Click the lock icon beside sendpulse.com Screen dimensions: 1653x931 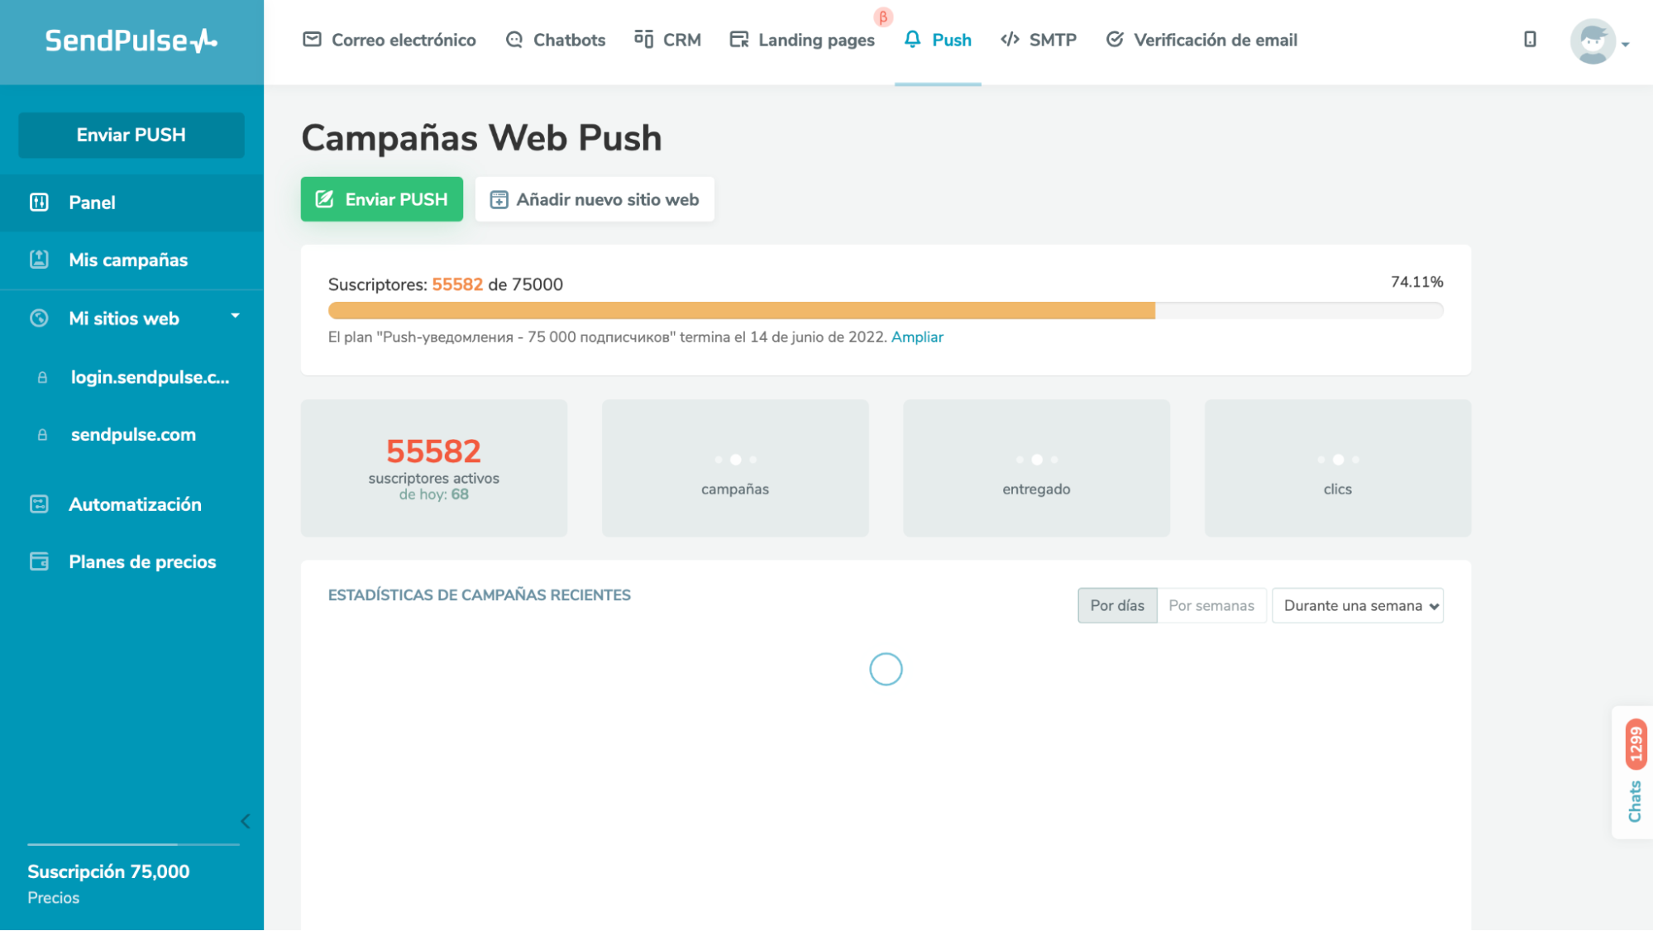coord(42,435)
